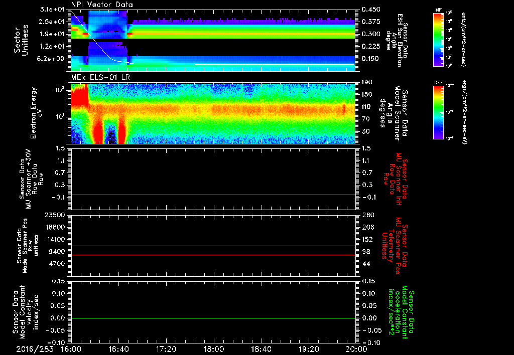Click the 0.375 elevation angle tick value
Image resolution: width=514 pixels, height=355 pixels.
point(371,22)
